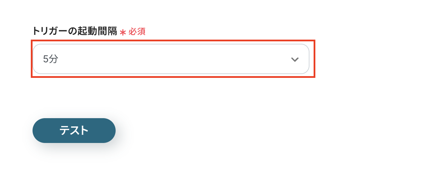432x175 pixels.
Task: Click the red asterisk next to 必須
Action: coord(123,32)
